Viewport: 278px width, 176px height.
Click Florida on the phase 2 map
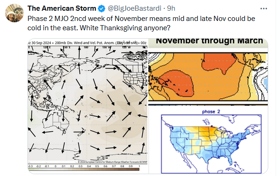click(230, 160)
